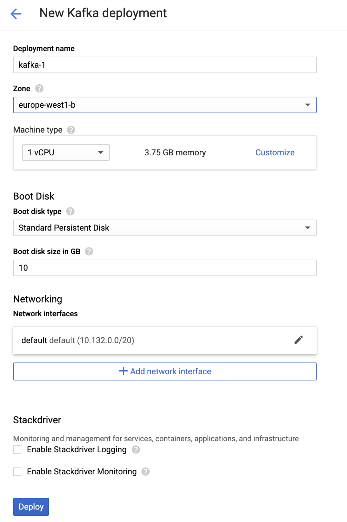This screenshot has width=347, height=522.
Task: Click the Stackdriver Monitoring help icon
Action: pyautogui.click(x=145, y=472)
